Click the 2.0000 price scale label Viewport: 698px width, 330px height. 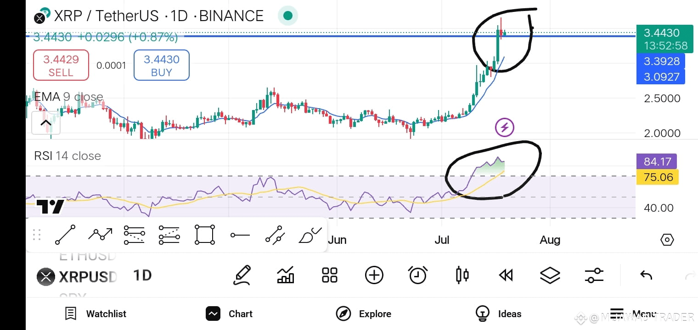pos(662,133)
